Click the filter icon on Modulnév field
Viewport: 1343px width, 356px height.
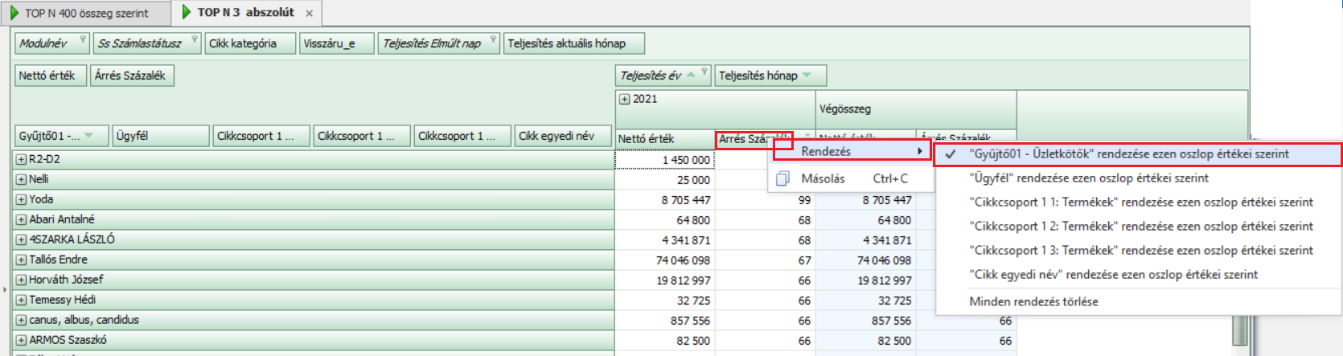click(x=82, y=39)
